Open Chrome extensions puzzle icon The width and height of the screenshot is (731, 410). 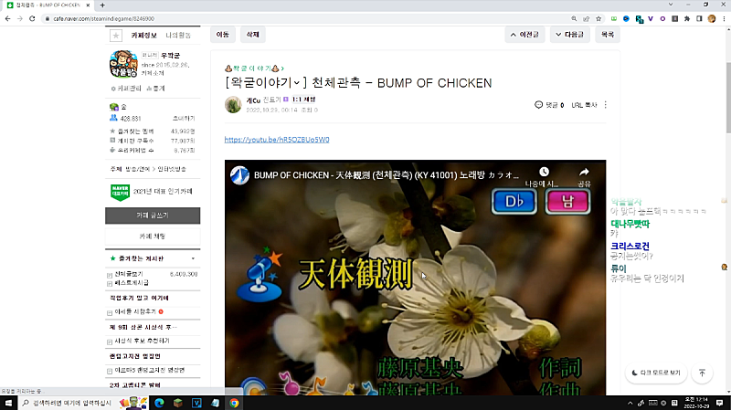pyautogui.click(x=687, y=18)
